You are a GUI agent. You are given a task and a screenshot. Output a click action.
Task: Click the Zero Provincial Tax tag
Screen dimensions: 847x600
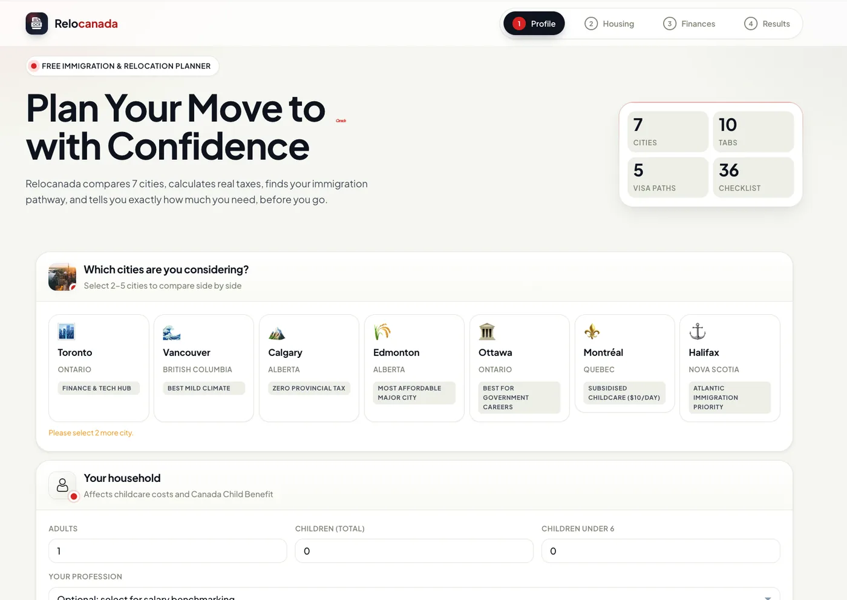click(309, 388)
